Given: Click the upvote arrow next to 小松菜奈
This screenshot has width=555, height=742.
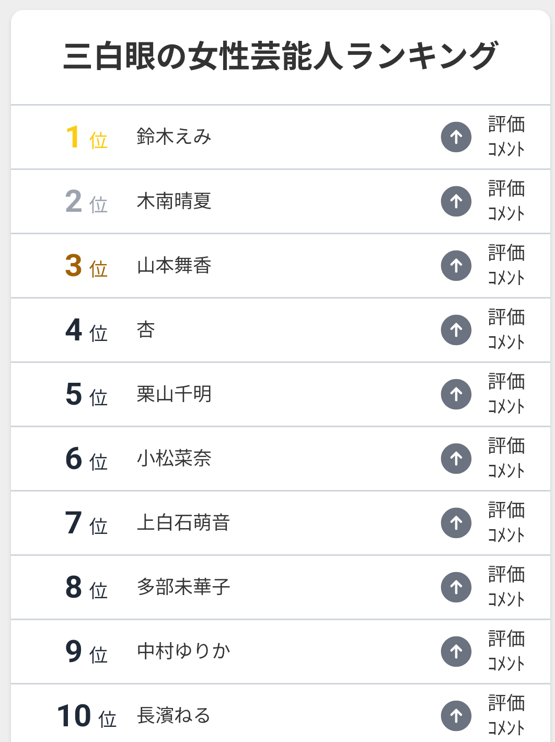Looking at the screenshot, I should [x=456, y=459].
